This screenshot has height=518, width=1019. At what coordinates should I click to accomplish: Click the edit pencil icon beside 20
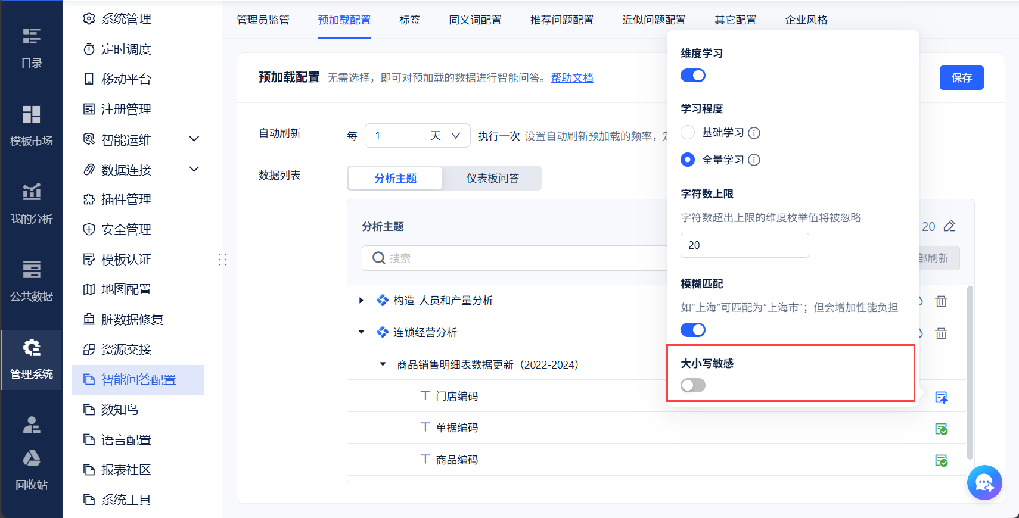click(950, 226)
